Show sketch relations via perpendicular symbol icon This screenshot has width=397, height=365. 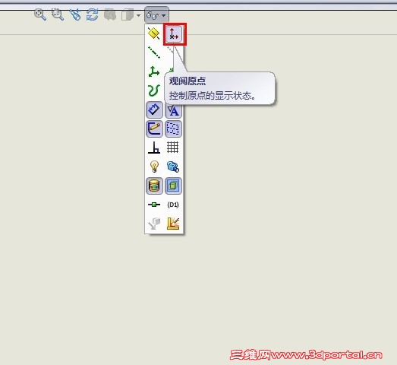[x=154, y=148]
